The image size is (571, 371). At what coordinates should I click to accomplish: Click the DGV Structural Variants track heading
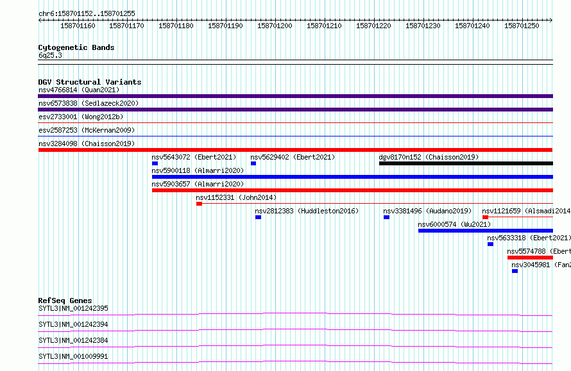pos(90,82)
